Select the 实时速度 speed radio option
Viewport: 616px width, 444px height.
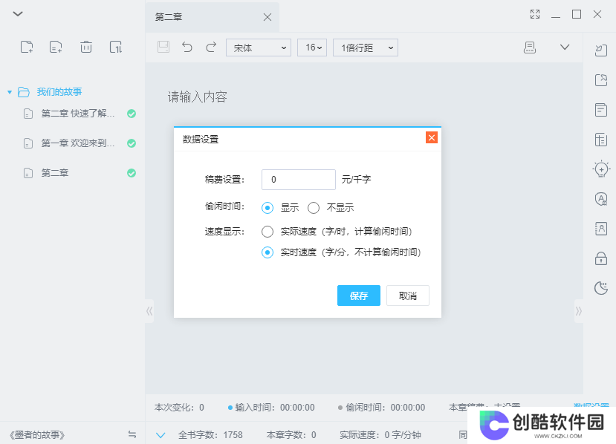(x=268, y=252)
